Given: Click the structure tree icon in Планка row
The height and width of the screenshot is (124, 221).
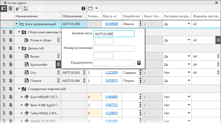Looking at the screenshot, I should point(4,81).
